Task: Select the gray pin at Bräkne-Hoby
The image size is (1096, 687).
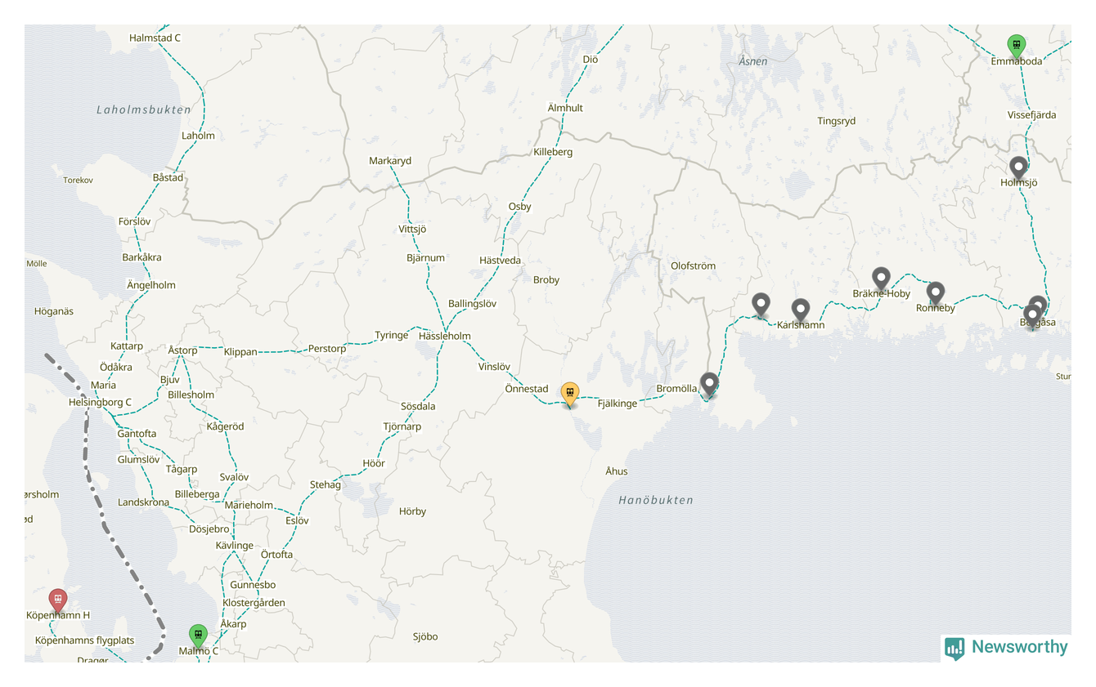Action: point(881,280)
